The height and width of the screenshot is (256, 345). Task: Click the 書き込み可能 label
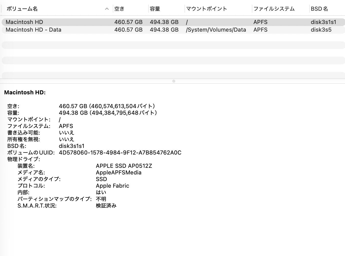(23, 133)
